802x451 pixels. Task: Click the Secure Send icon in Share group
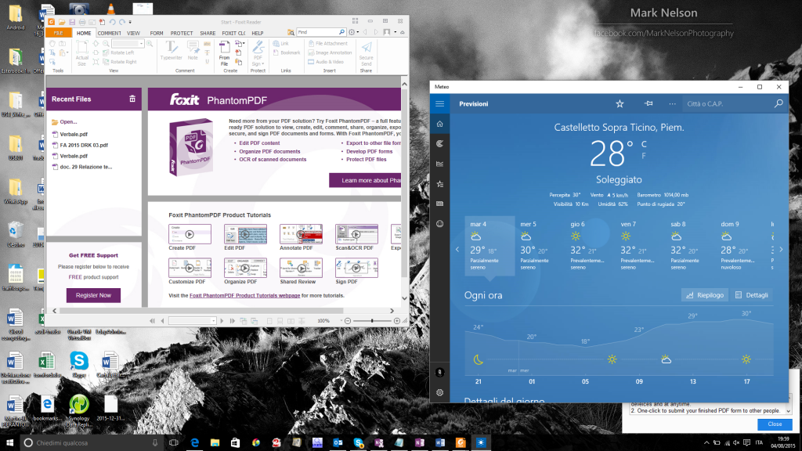(367, 54)
